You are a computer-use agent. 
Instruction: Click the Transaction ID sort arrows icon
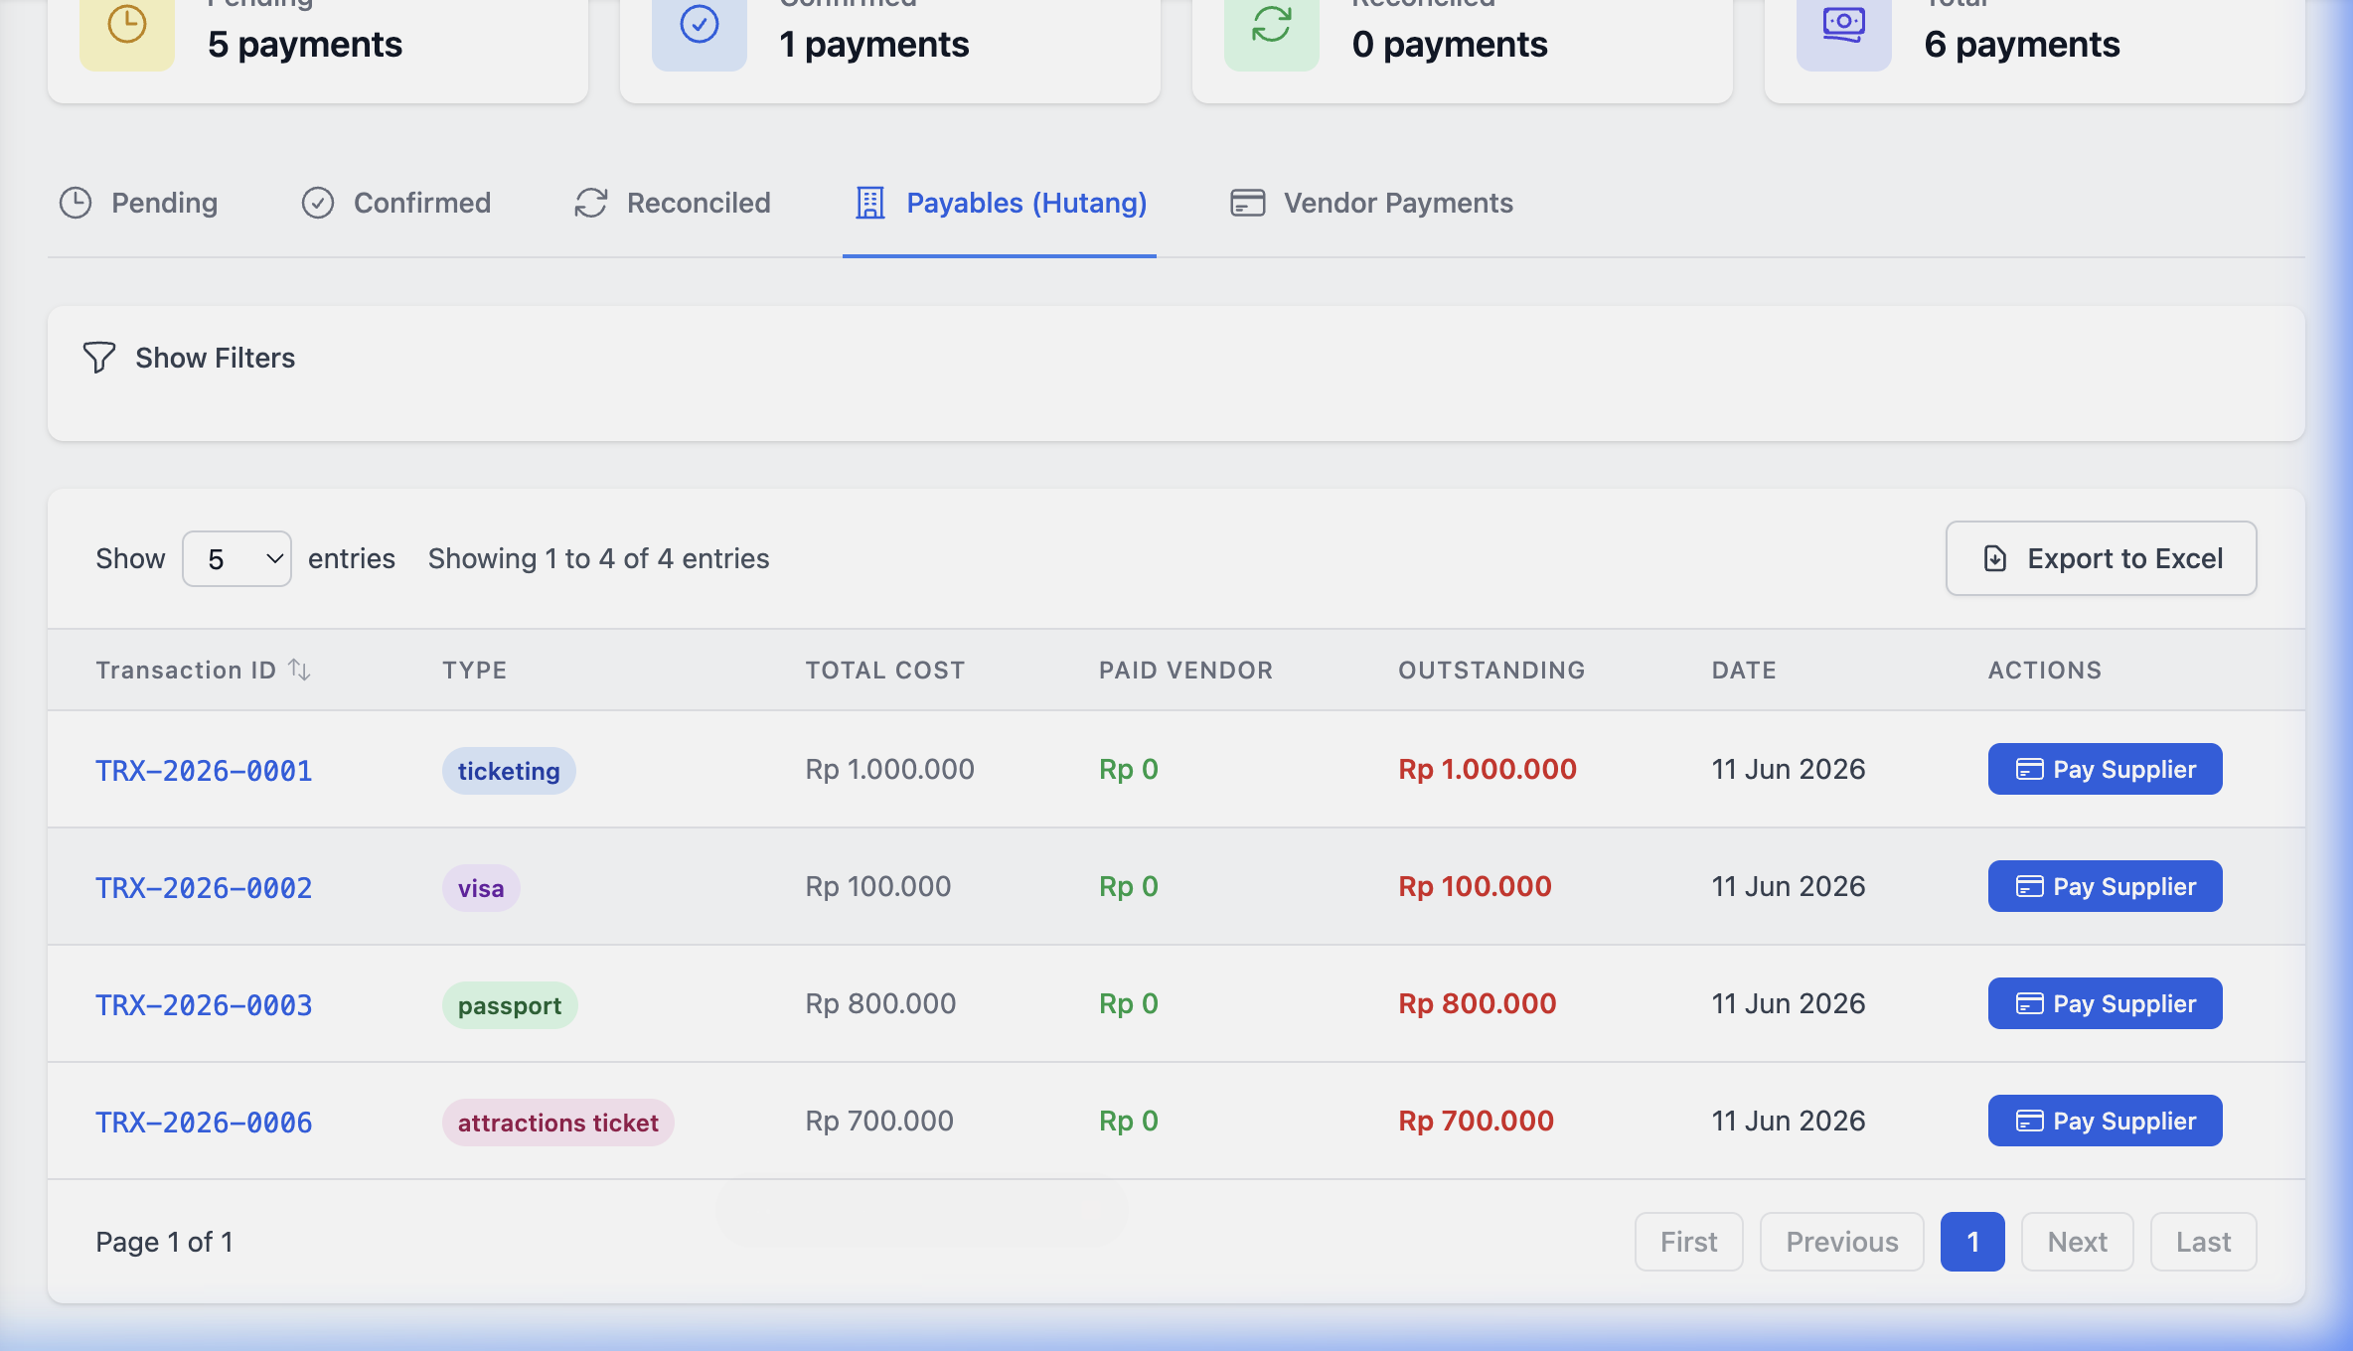point(300,670)
